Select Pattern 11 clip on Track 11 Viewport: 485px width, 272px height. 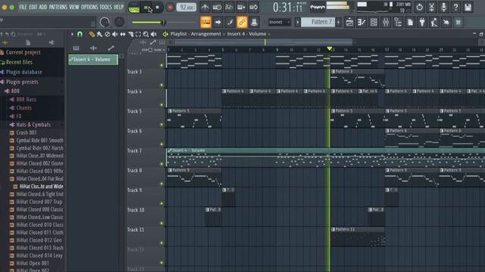coord(358,236)
